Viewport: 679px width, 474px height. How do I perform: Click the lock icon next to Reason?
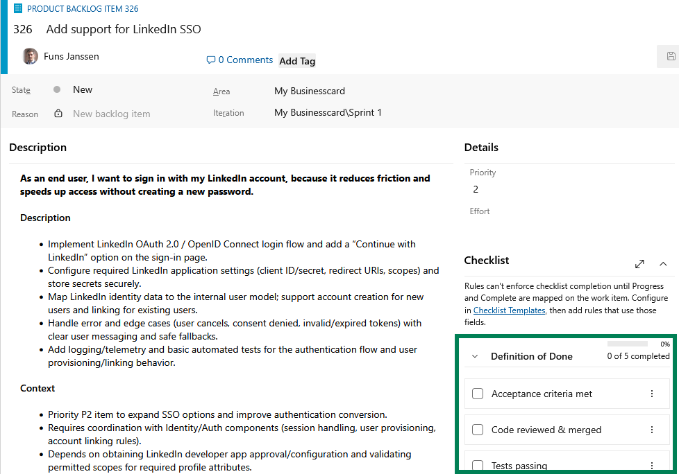point(58,114)
